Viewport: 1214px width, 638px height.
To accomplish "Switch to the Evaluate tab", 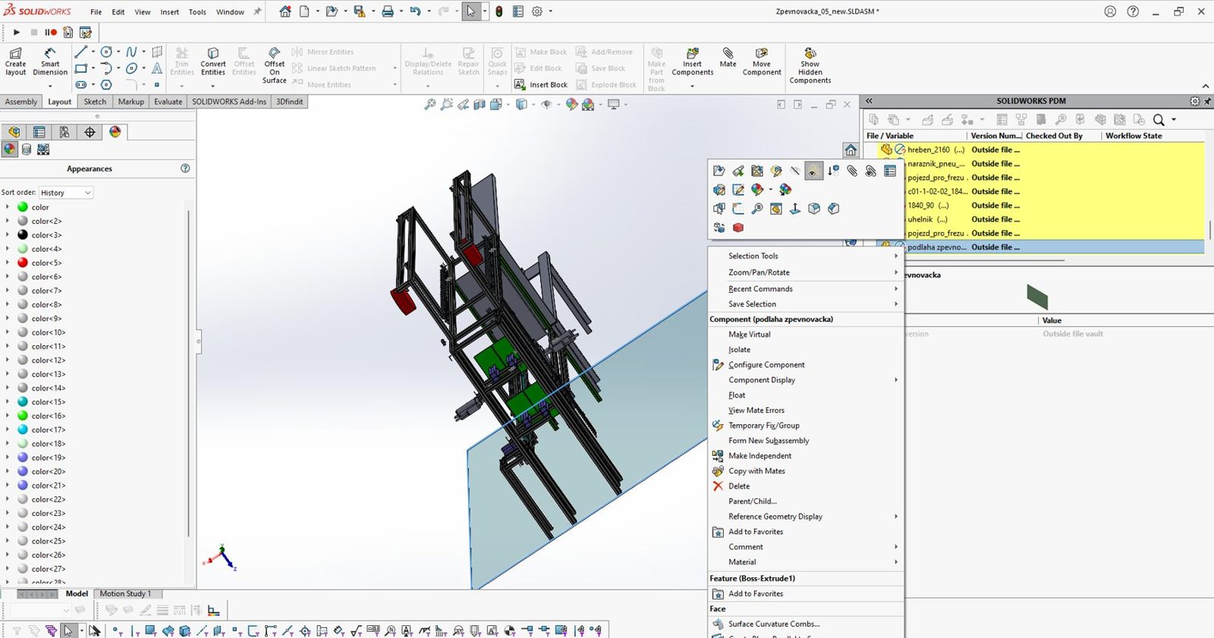I will pyautogui.click(x=168, y=102).
